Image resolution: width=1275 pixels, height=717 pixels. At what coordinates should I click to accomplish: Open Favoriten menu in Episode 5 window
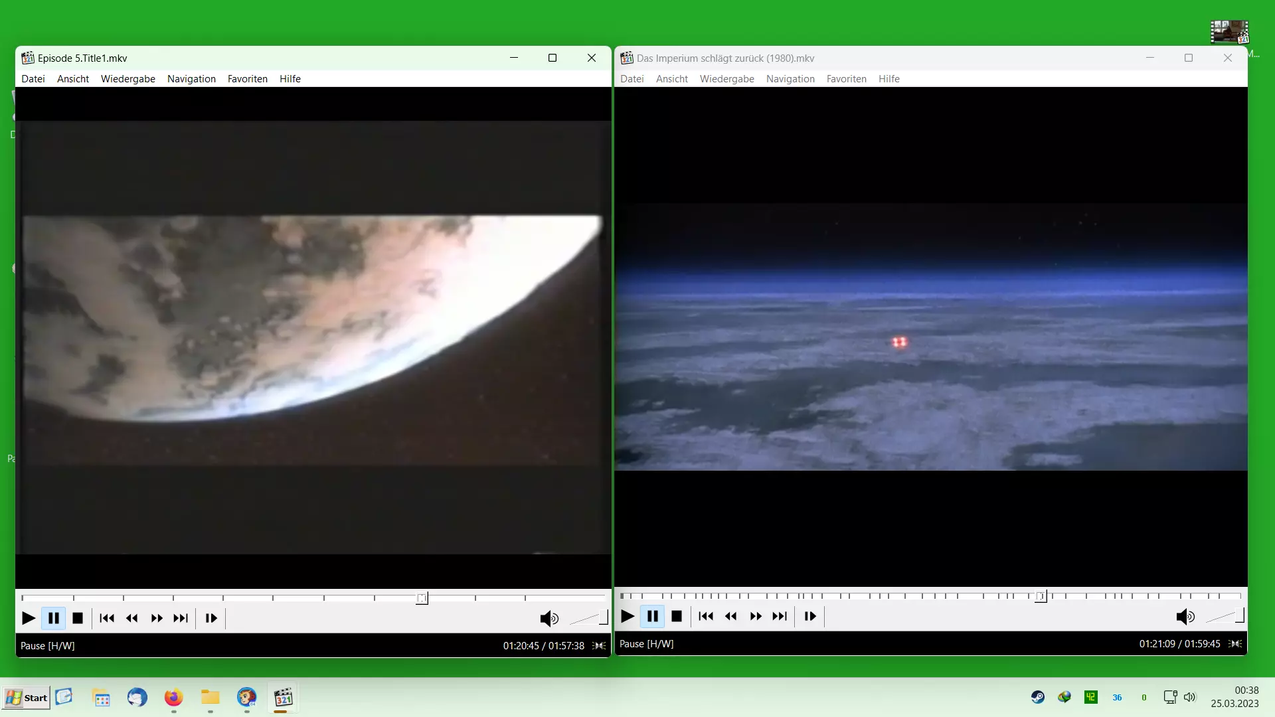pos(248,78)
